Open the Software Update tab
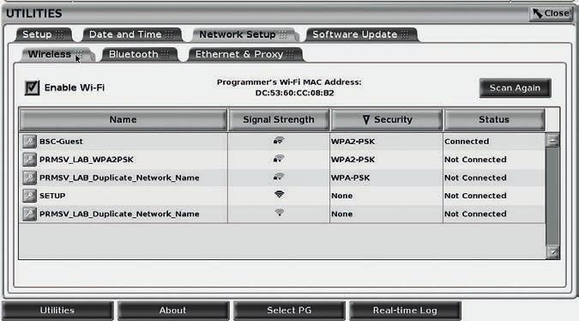Screen dimensions: 579x321 tap(361, 34)
